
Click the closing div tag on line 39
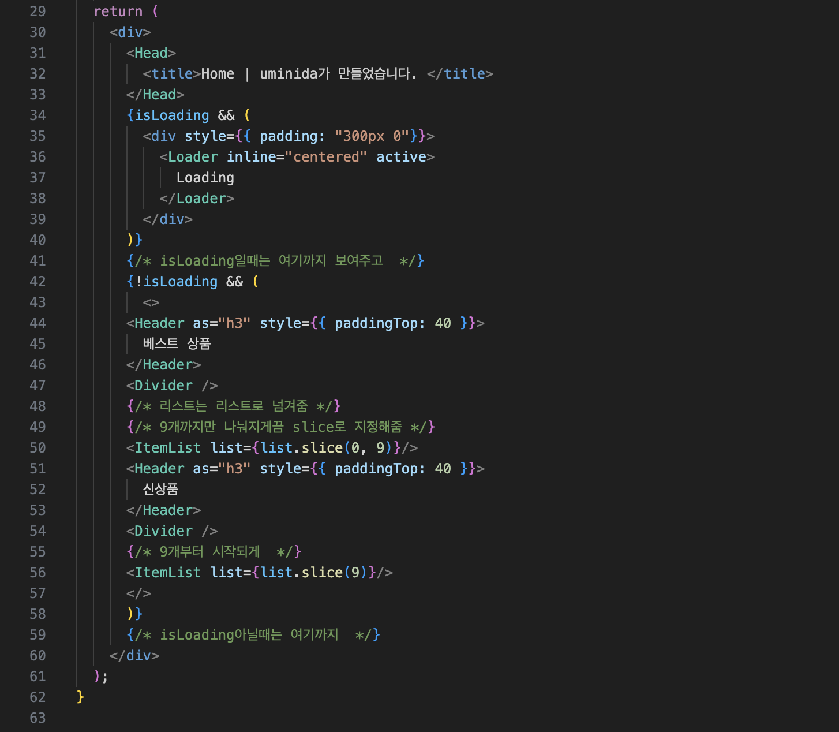pyautogui.click(x=168, y=219)
